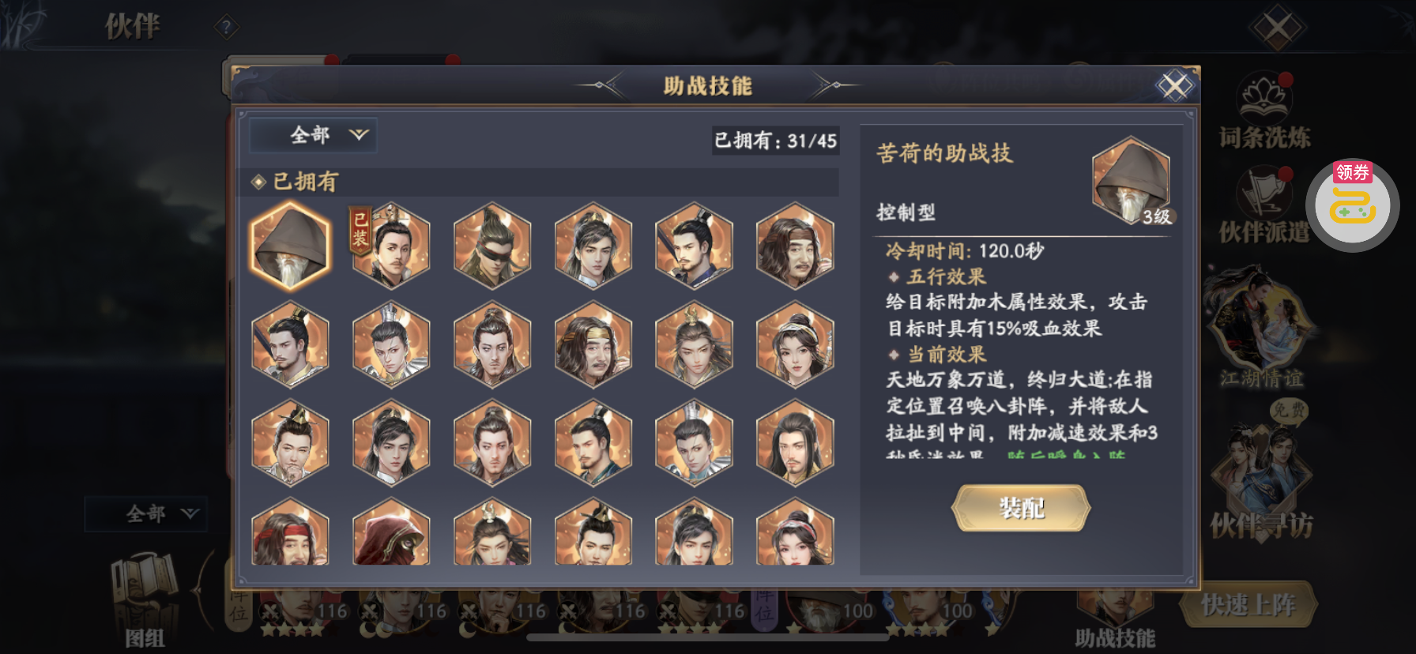The image size is (1416, 654).
Task: Open 词条洗炼 lotus icon
Action: click(x=1264, y=111)
